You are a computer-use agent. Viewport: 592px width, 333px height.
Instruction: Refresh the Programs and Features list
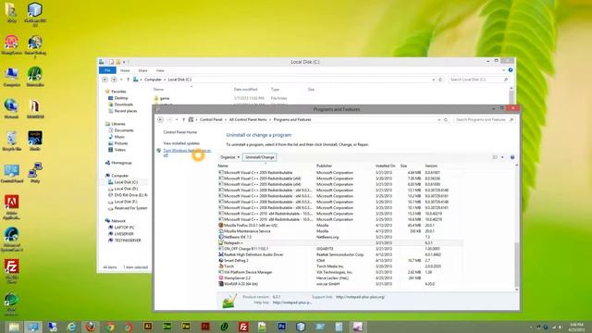[446, 119]
